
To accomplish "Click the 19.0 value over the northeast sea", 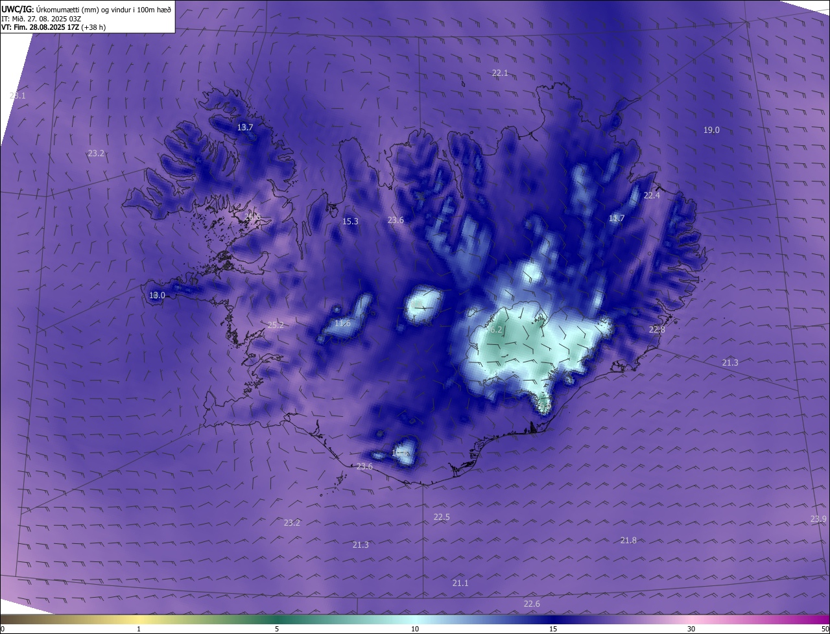I will (711, 130).
